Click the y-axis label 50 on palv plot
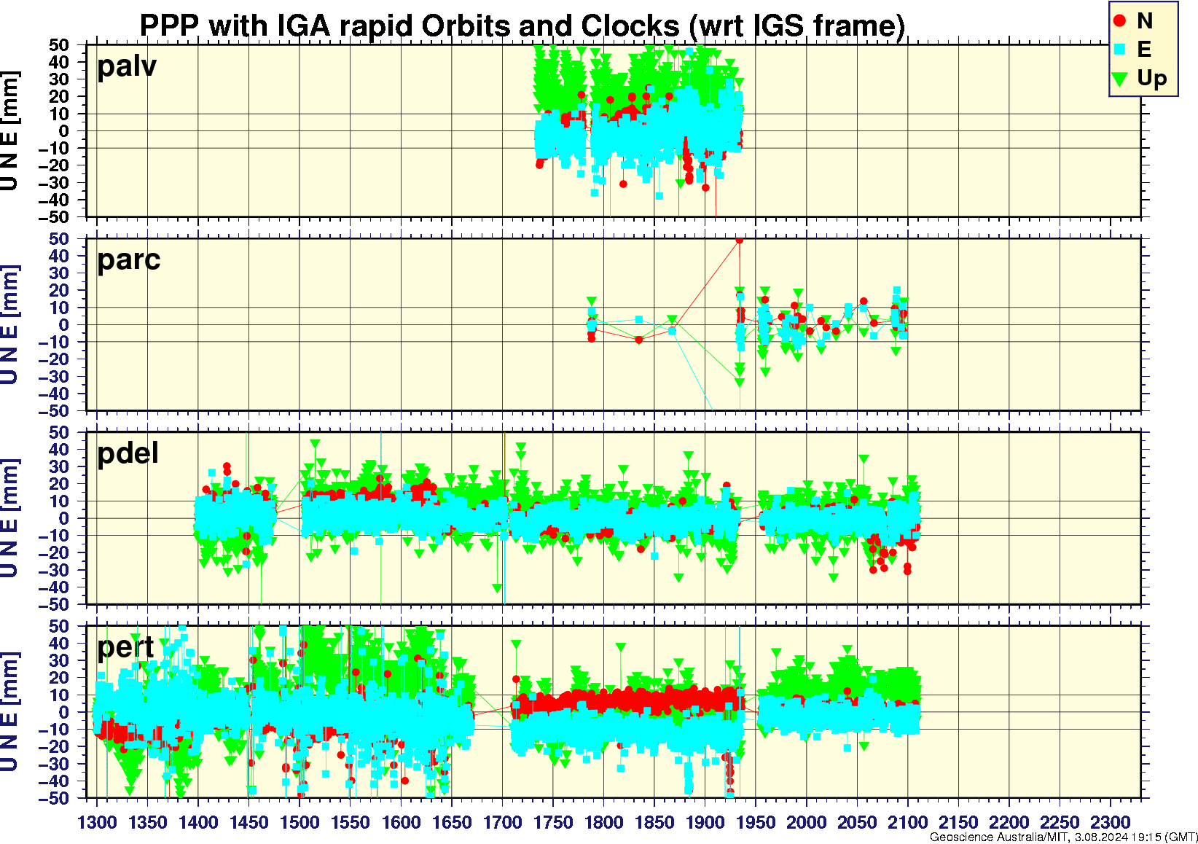 point(60,45)
